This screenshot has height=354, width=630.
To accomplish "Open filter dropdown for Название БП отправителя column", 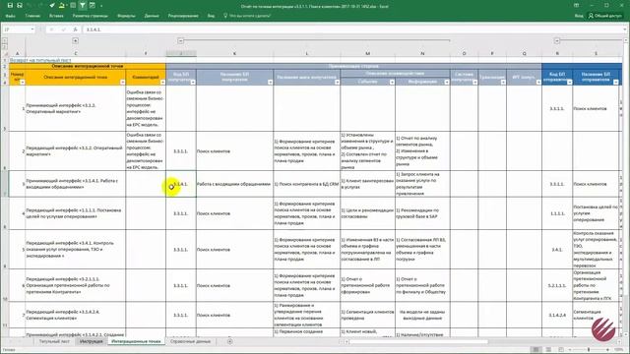I will [x=616, y=83].
